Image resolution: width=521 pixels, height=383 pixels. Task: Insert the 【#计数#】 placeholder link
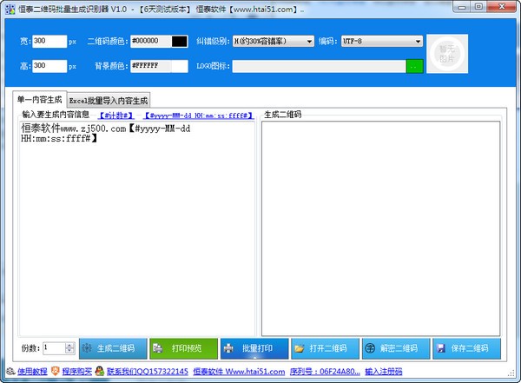pos(116,116)
